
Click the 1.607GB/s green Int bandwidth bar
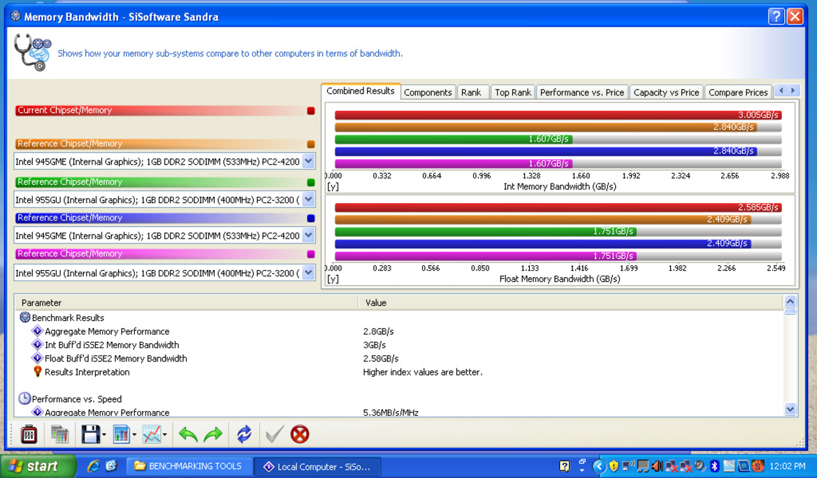coord(454,139)
